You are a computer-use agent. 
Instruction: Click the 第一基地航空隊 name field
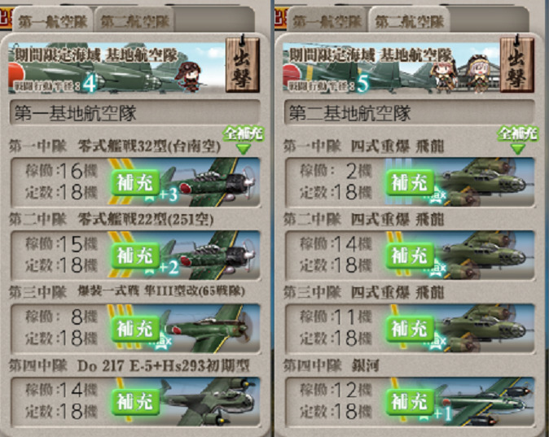coord(134,112)
